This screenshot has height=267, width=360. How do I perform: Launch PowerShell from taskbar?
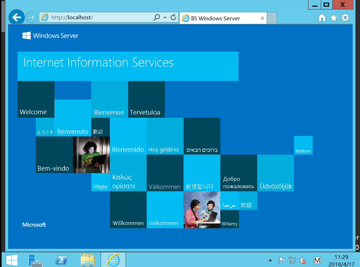click(61, 260)
